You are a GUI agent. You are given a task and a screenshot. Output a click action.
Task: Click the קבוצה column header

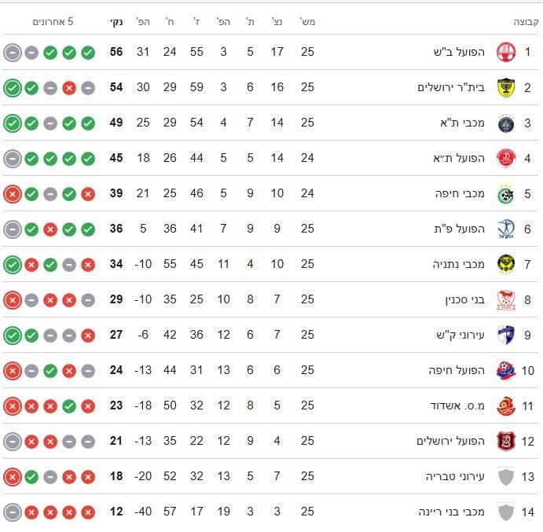tap(526, 22)
